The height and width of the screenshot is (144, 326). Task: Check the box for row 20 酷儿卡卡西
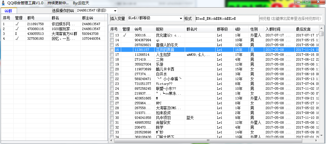point(112,69)
